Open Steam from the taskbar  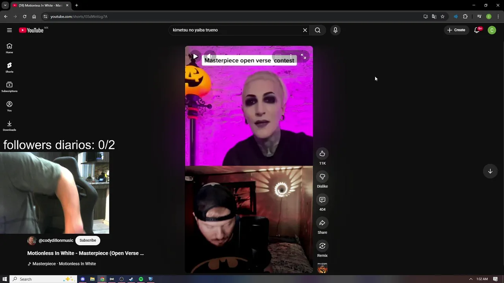click(131, 279)
